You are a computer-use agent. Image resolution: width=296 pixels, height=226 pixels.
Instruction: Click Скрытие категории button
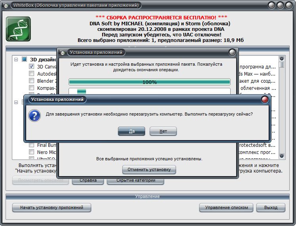(136, 181)
